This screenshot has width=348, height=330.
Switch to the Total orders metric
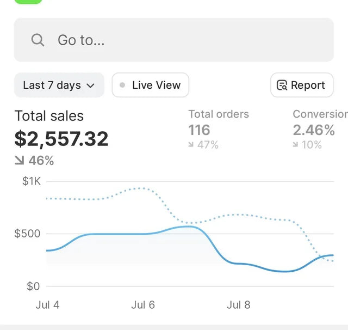pyautogui.click(x=219, y=114)
